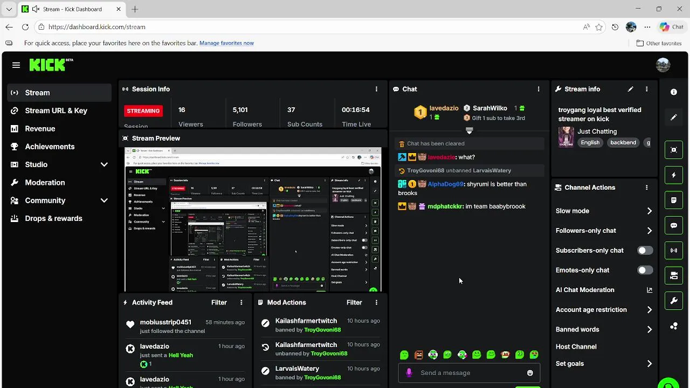Open Activity Feed three-dot menu
This screenshot has height=388, width=690.
coord(241,302)
